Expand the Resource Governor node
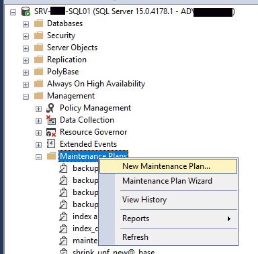The image size is (258, 254). (x=38, y=133)
